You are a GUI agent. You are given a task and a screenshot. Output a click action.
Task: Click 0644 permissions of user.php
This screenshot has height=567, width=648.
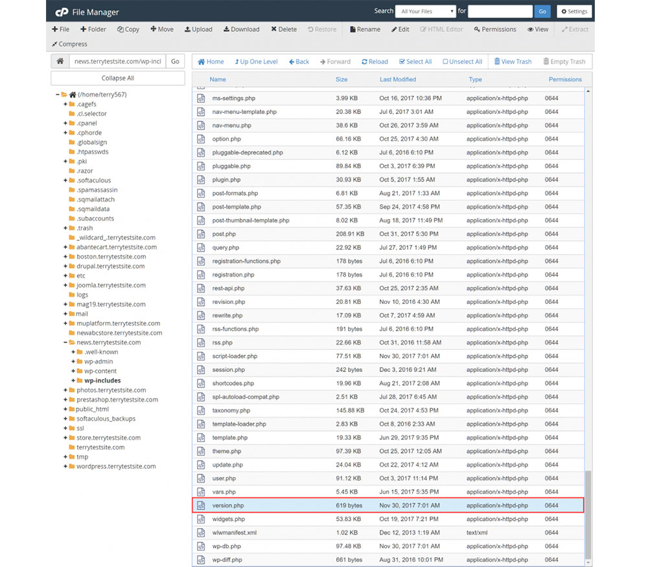(551, 479)
